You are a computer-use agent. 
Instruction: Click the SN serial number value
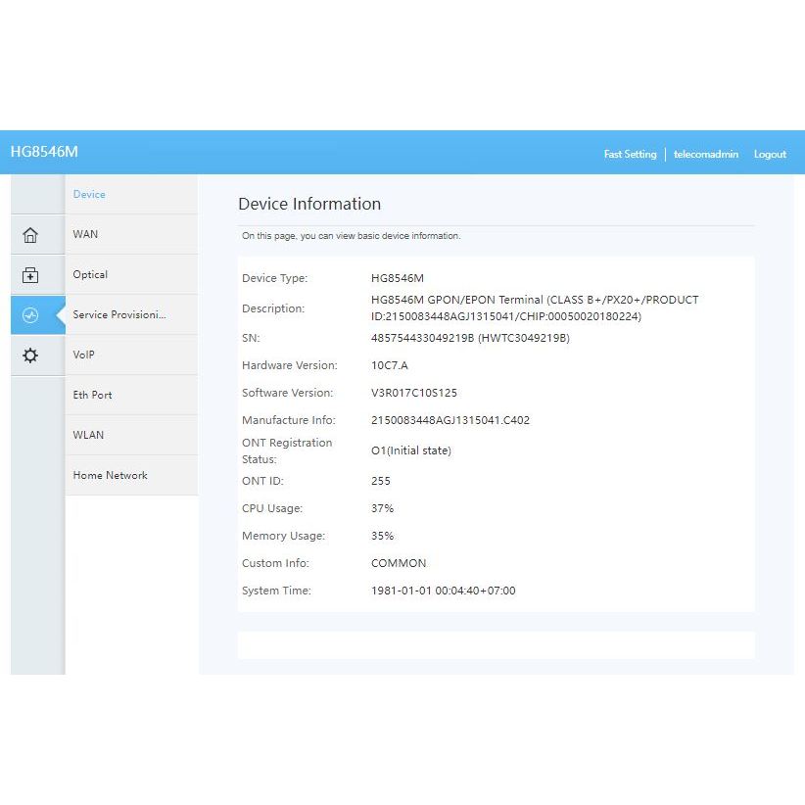click(x=470, y=339)
